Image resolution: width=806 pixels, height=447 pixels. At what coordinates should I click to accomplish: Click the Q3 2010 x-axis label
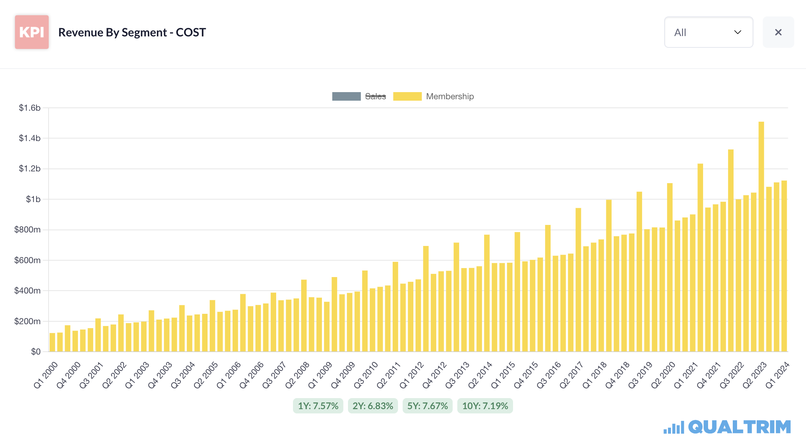coord(365,375)
